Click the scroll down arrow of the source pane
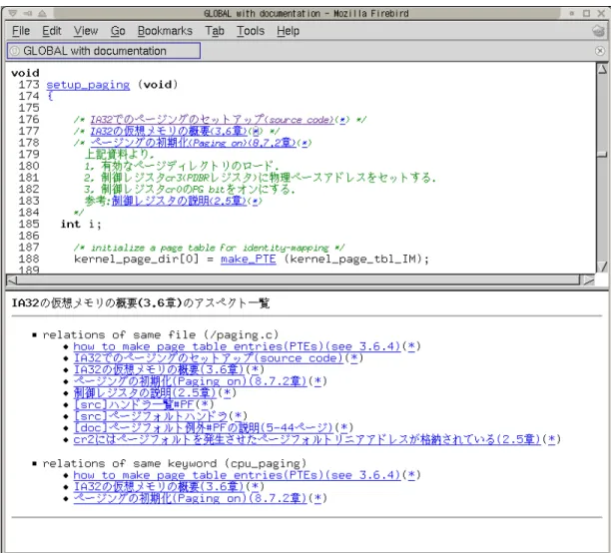This screenshot has width=611, height=553. (602, 267)
